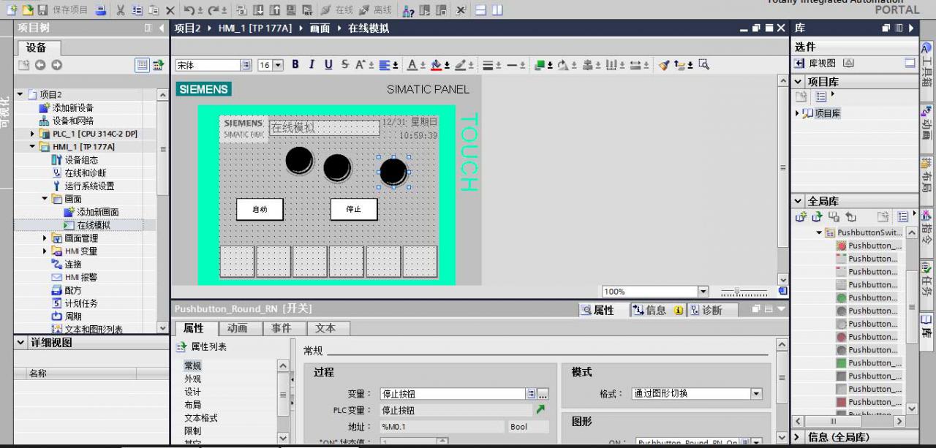Click the redo arrow icon
Screen dimensions: 936x448
tap(214, 10)
